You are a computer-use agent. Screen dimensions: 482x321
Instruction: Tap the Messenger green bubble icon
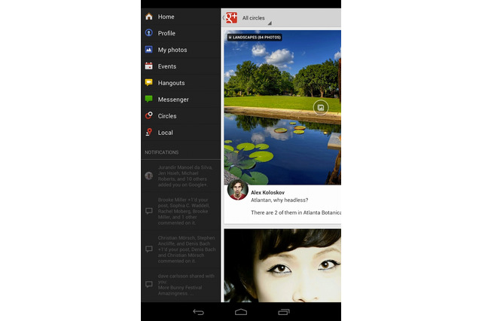[149, 99]
